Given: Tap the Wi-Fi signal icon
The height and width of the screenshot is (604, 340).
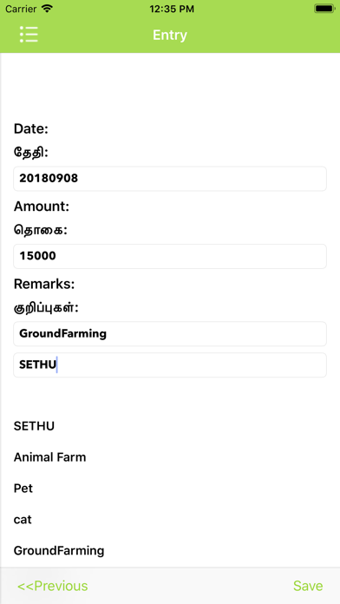Looking at the screenshot, I should pyautogui.click(x=47, y=9).
